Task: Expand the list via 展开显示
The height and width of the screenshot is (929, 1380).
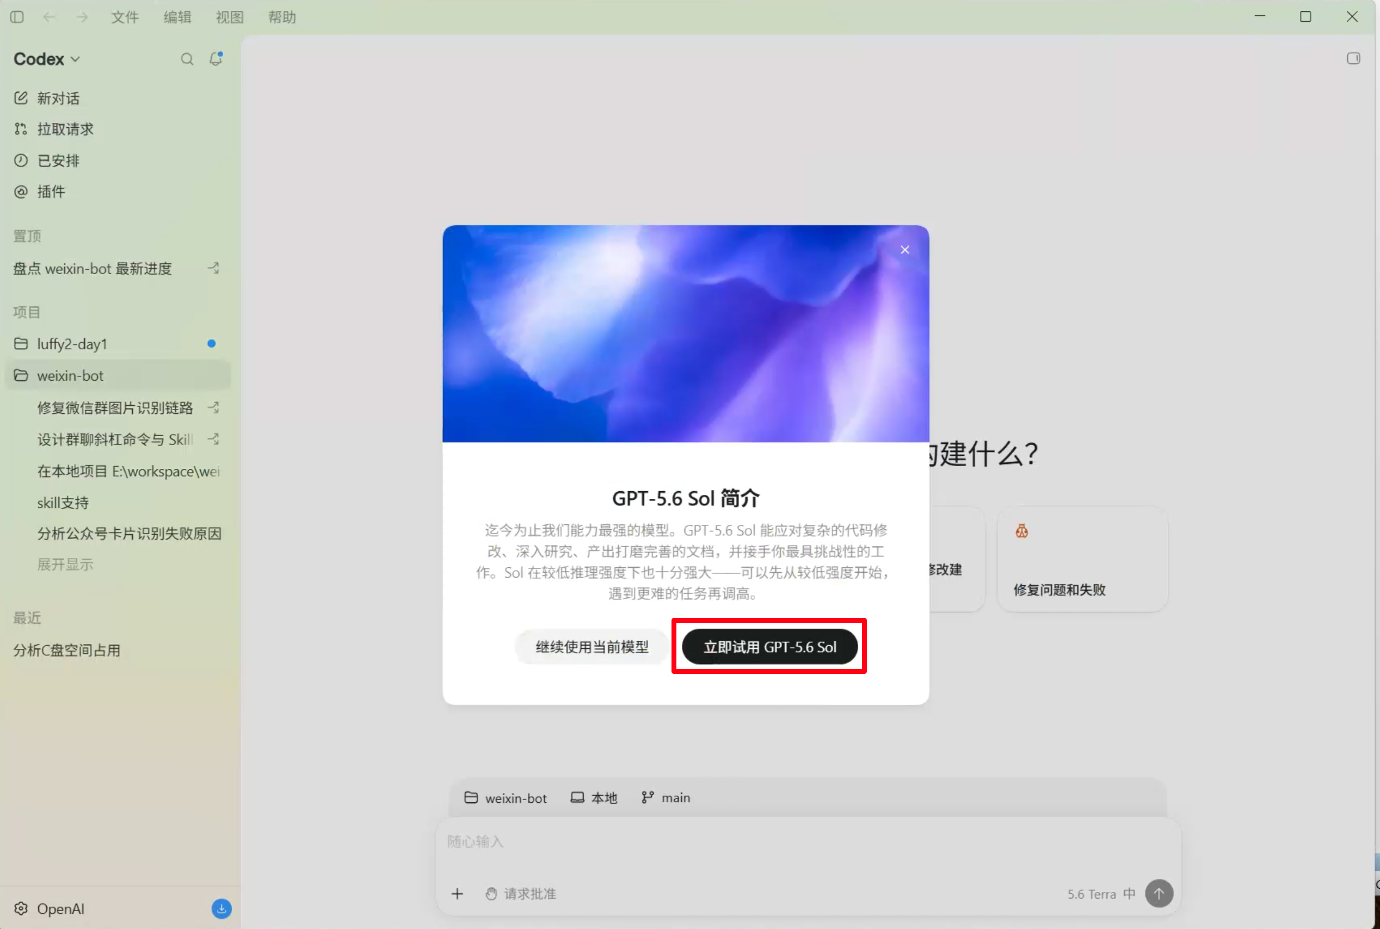Action: 65,565
